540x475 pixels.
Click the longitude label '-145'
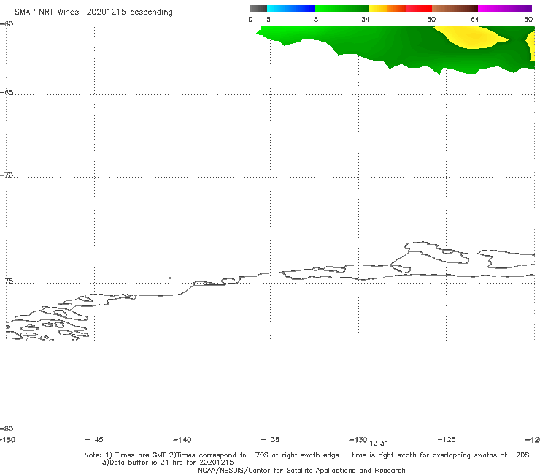tap(94, 439)
